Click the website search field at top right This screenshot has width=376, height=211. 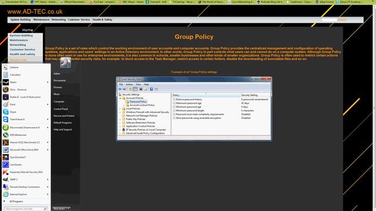tap(329, 20)
